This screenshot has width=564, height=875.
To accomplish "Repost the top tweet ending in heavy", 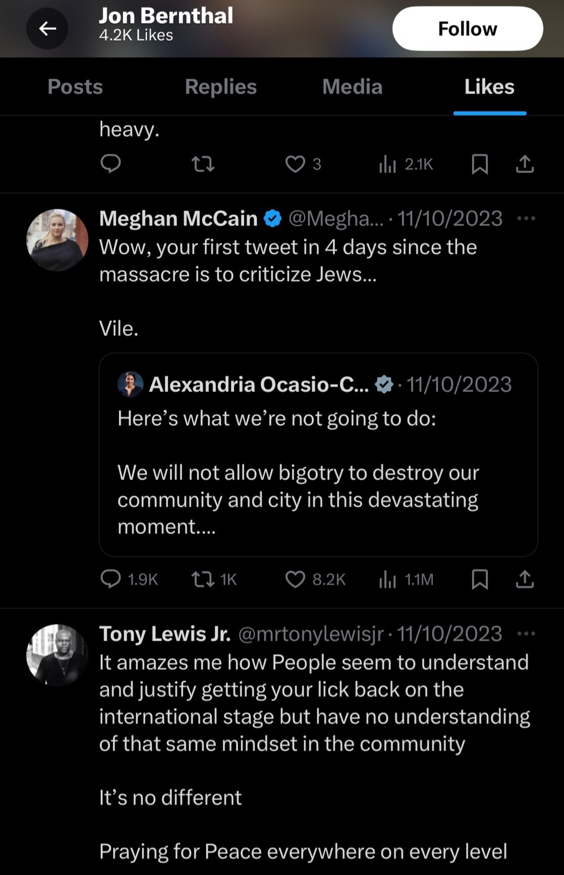I will tap(203, 164).
